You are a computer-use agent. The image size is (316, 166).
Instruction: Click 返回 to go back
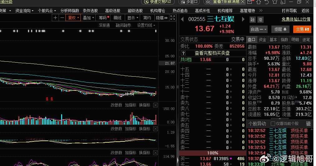coord(305,11)
